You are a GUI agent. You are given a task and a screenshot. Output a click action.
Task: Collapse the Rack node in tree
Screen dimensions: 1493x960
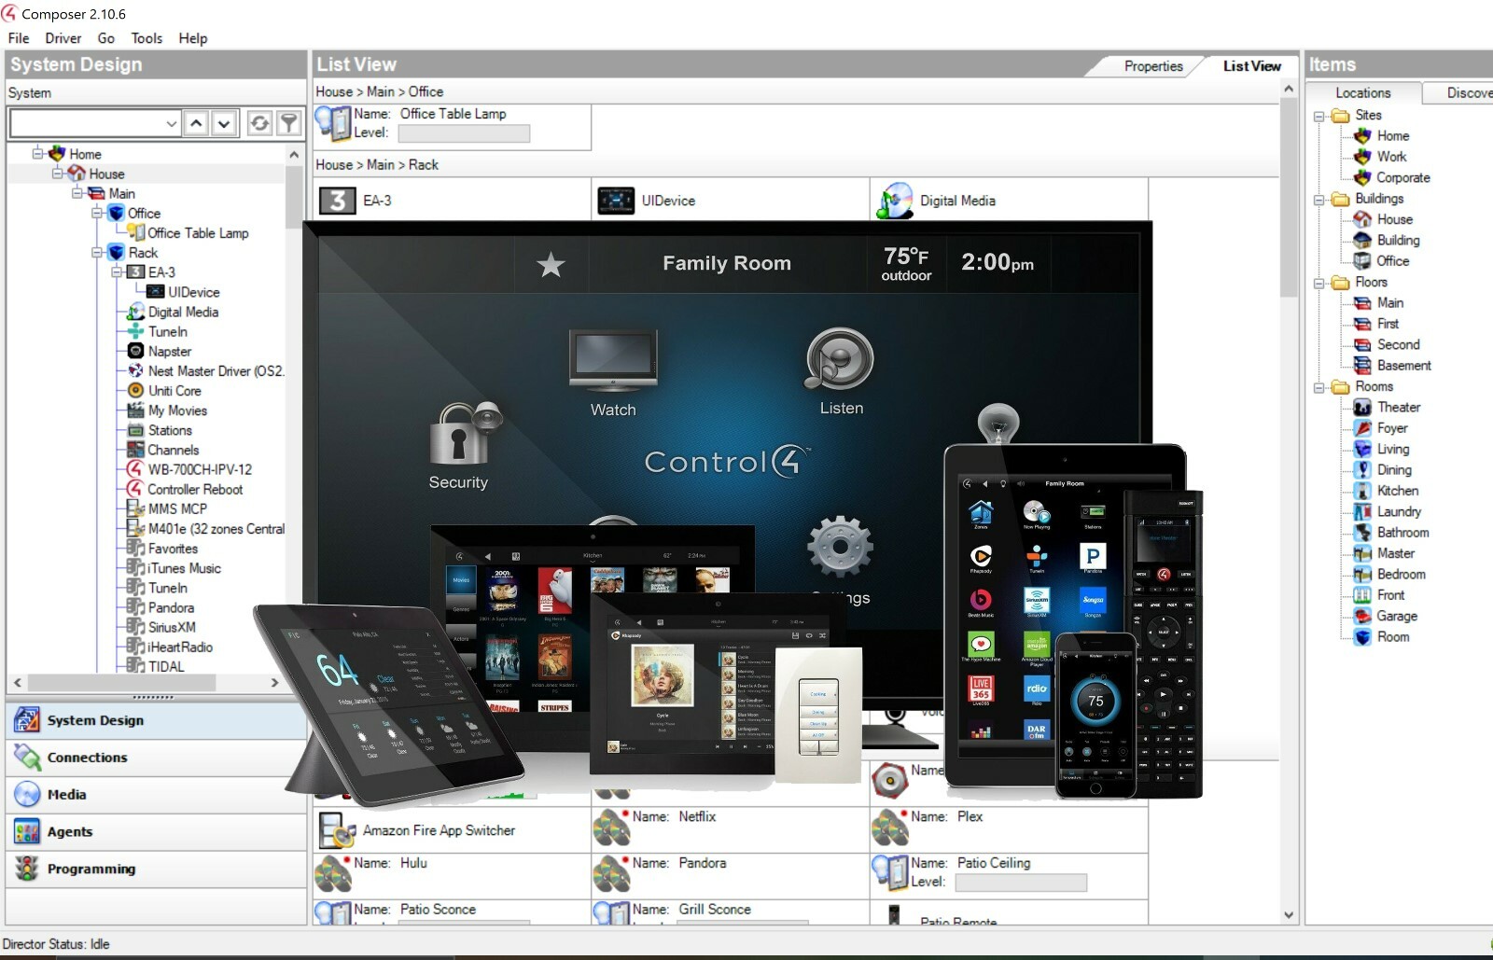click(97, 253)
